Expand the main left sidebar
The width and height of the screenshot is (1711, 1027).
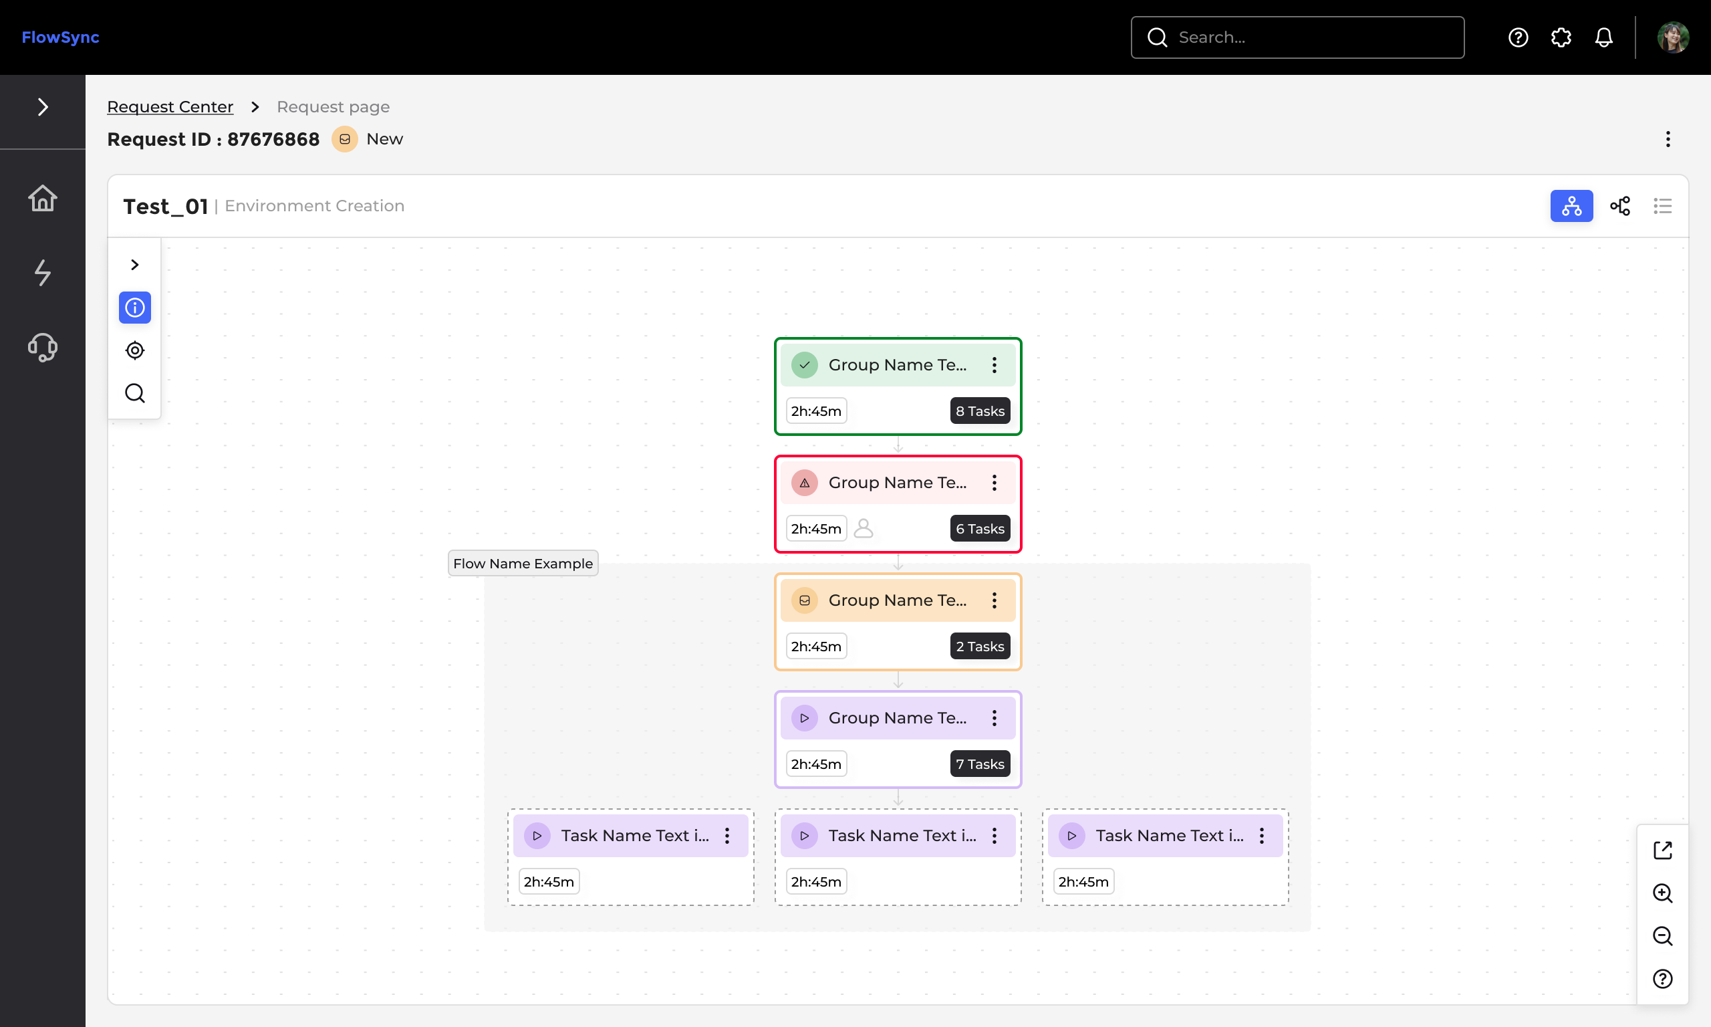(42, 106)
